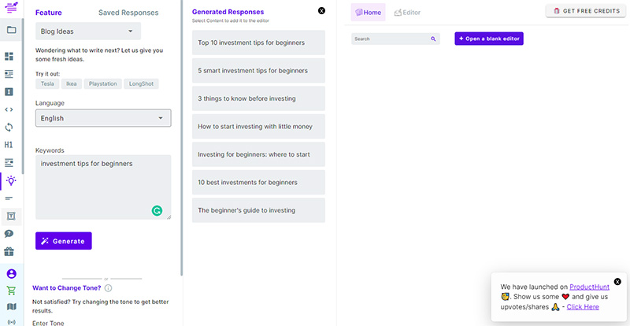The image size is (630, 326).
Task: Open the English language dropdown
Action: coord(103,118)
